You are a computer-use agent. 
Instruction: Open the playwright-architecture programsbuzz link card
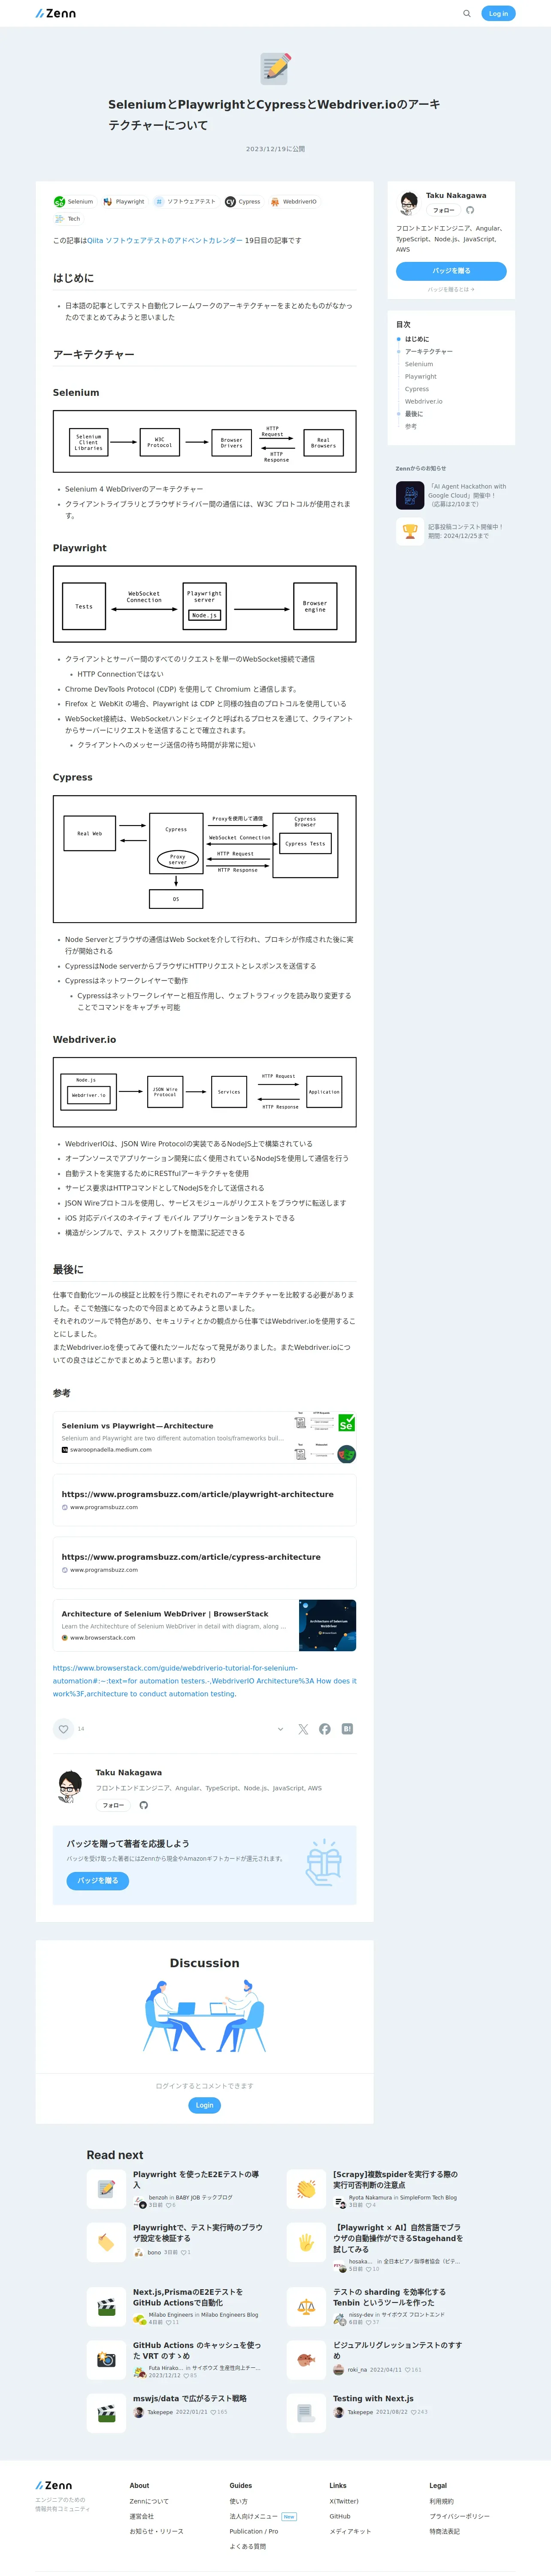tap(204, 1500)
